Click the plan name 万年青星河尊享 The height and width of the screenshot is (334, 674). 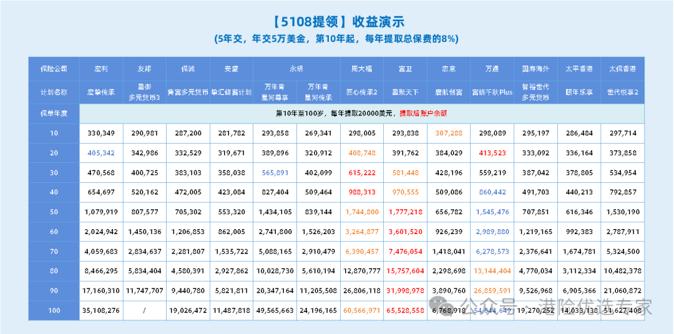click(x=275, y=92)
